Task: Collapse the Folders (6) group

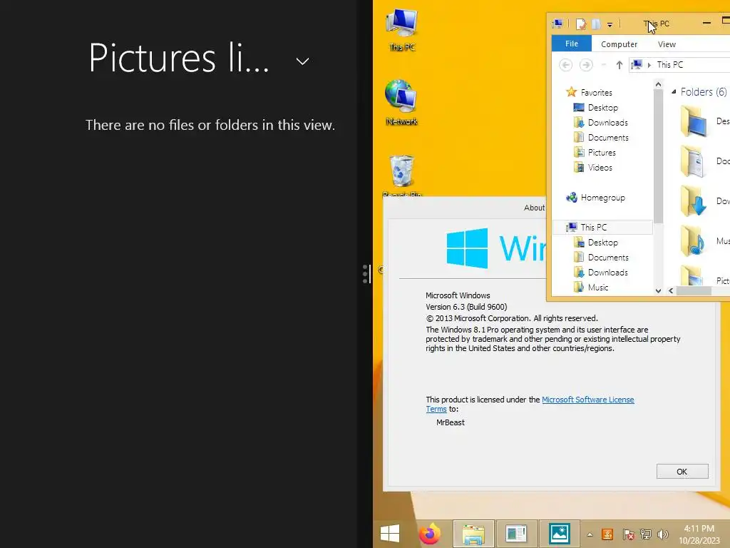Action: tap(674, 92)
